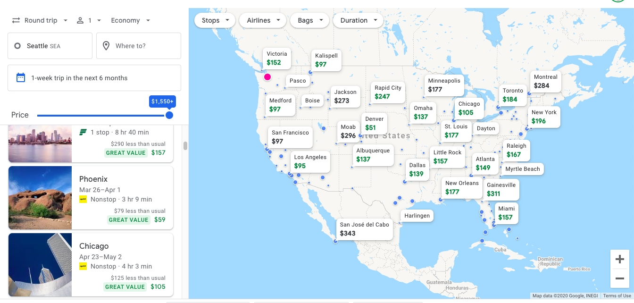
Task: Click the Dayton map label
Action: [x=486, y=128]
